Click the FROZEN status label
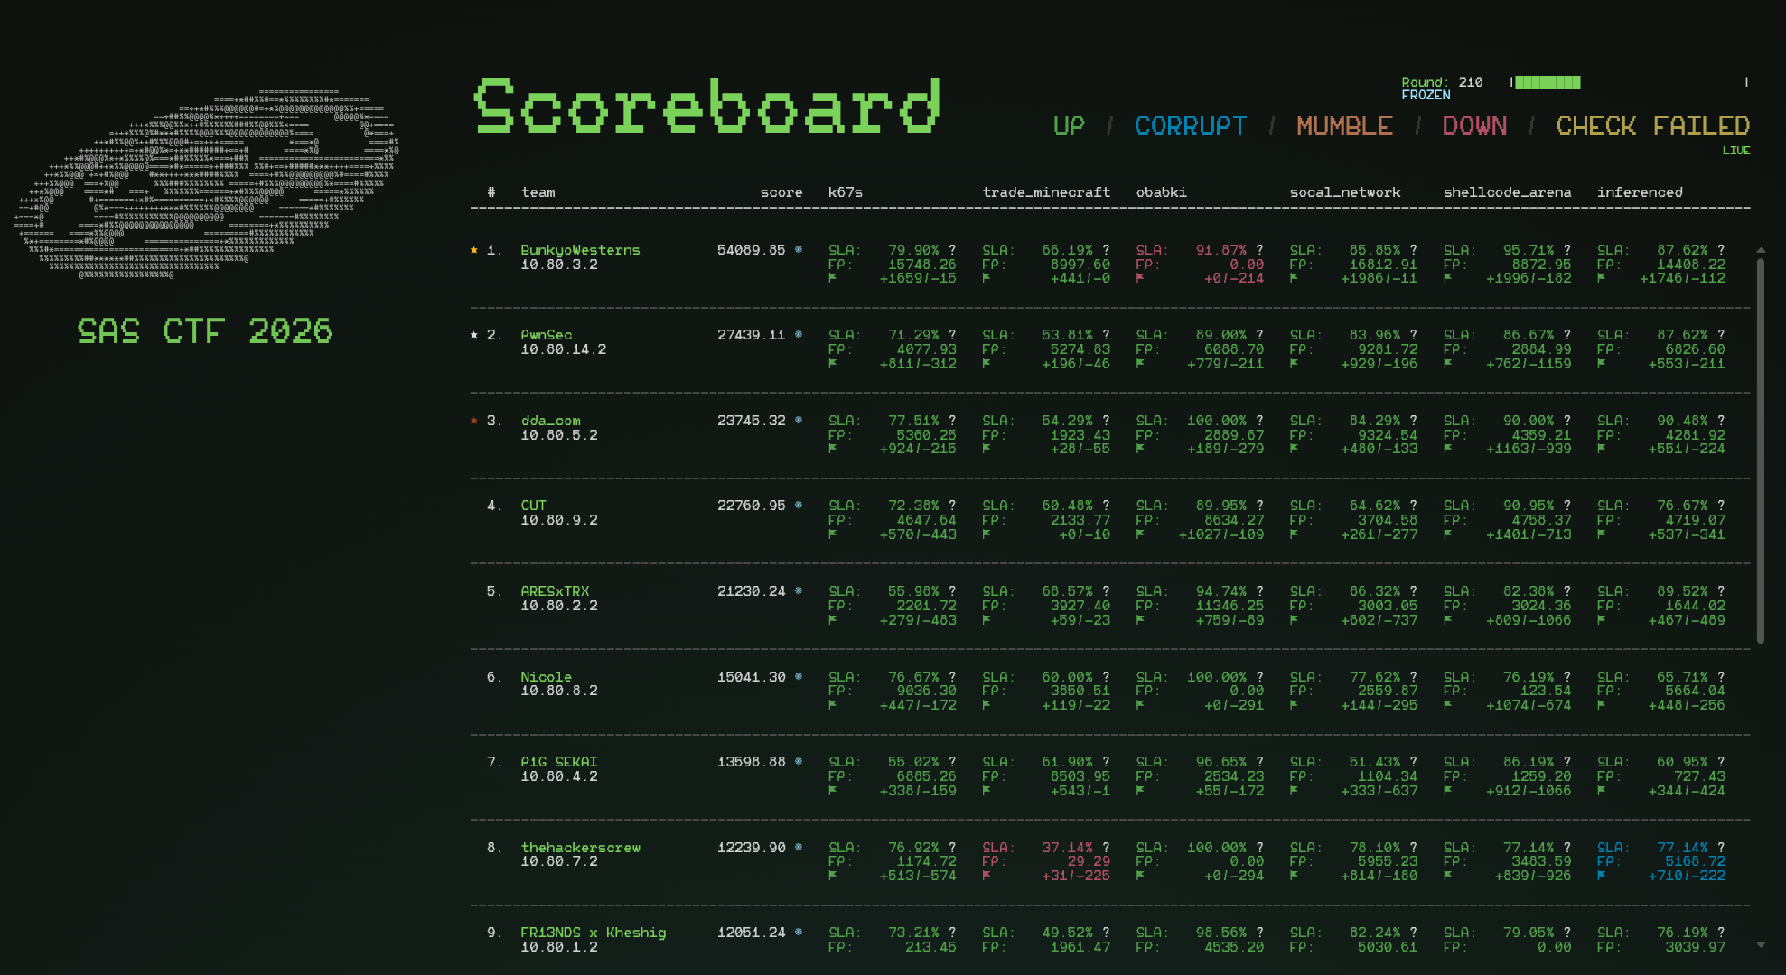Viewport: 1786px width, 975px height. click(x=1426, y=95)
